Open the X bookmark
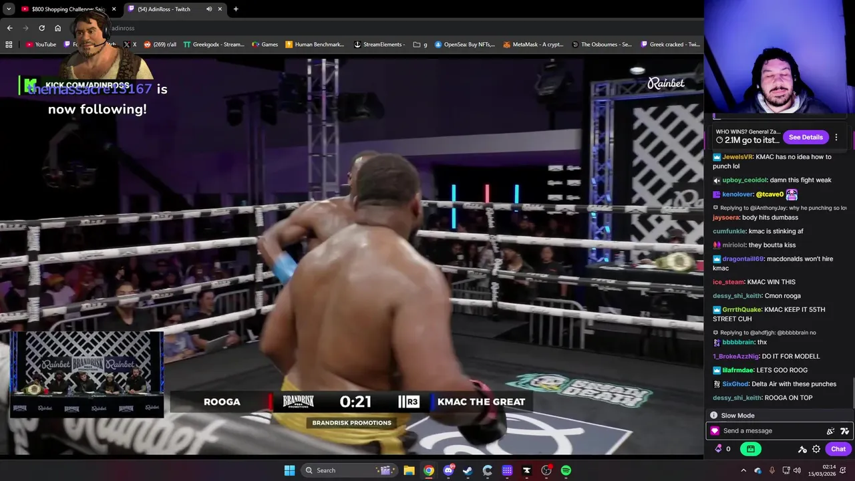 [130, 45]
